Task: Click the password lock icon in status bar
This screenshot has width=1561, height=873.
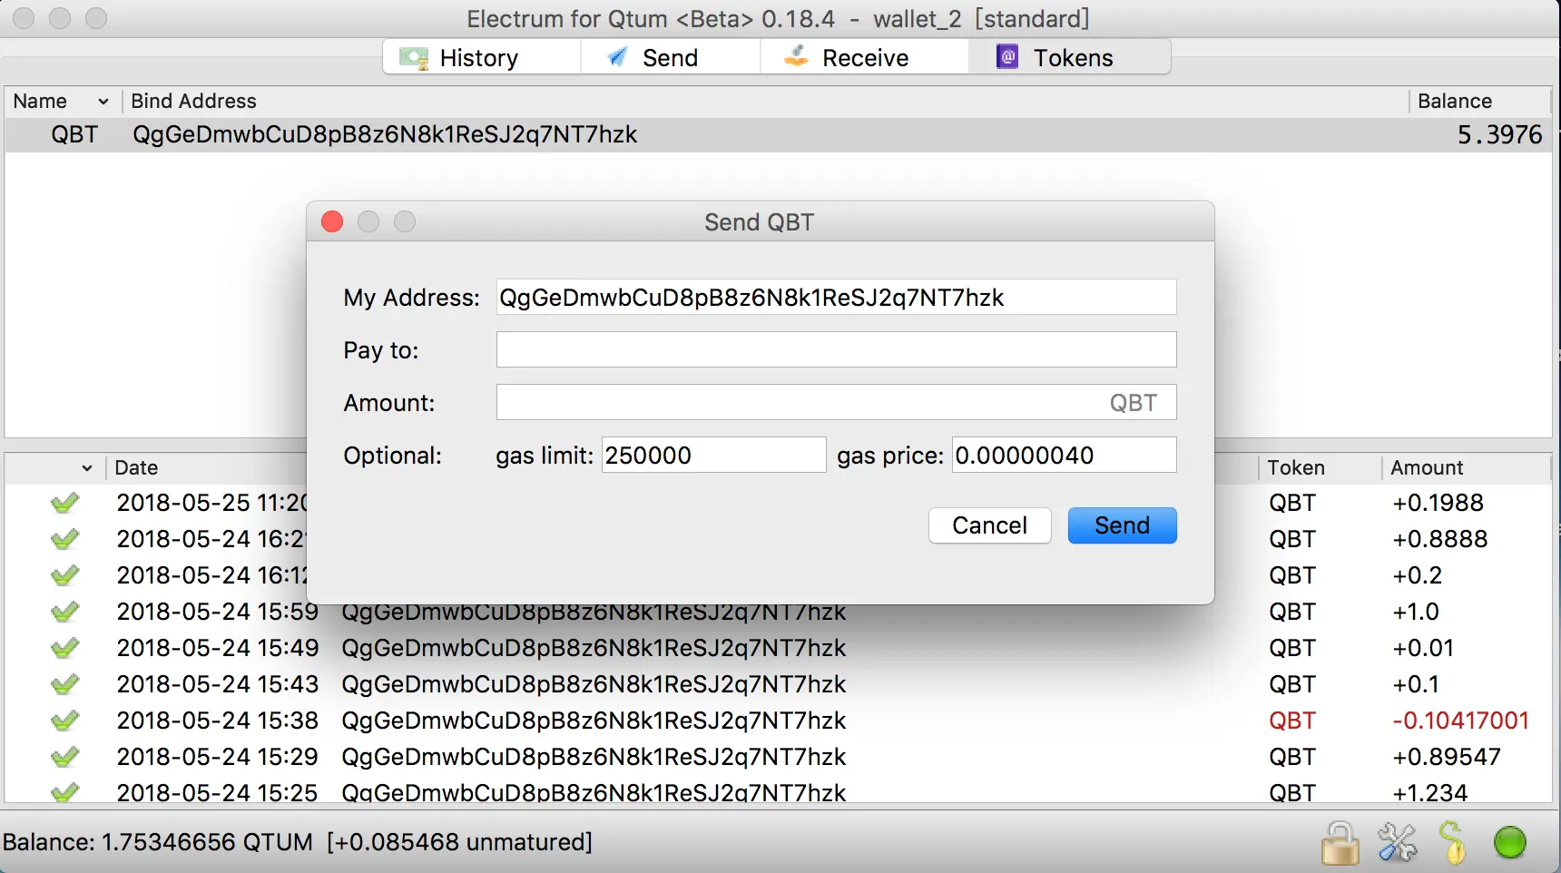Action: point(1340,843)
